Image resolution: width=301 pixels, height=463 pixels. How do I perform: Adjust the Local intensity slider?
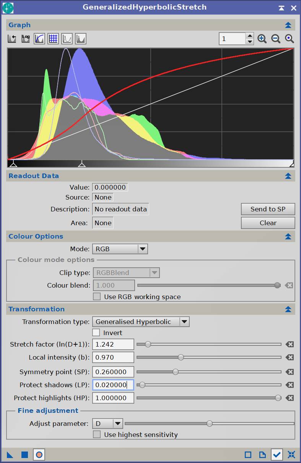point(209,357)
